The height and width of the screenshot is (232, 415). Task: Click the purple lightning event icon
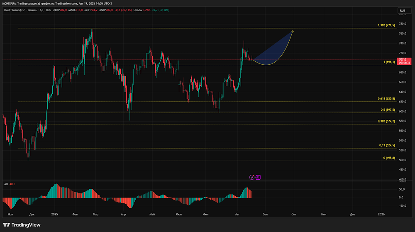(252, 177)
